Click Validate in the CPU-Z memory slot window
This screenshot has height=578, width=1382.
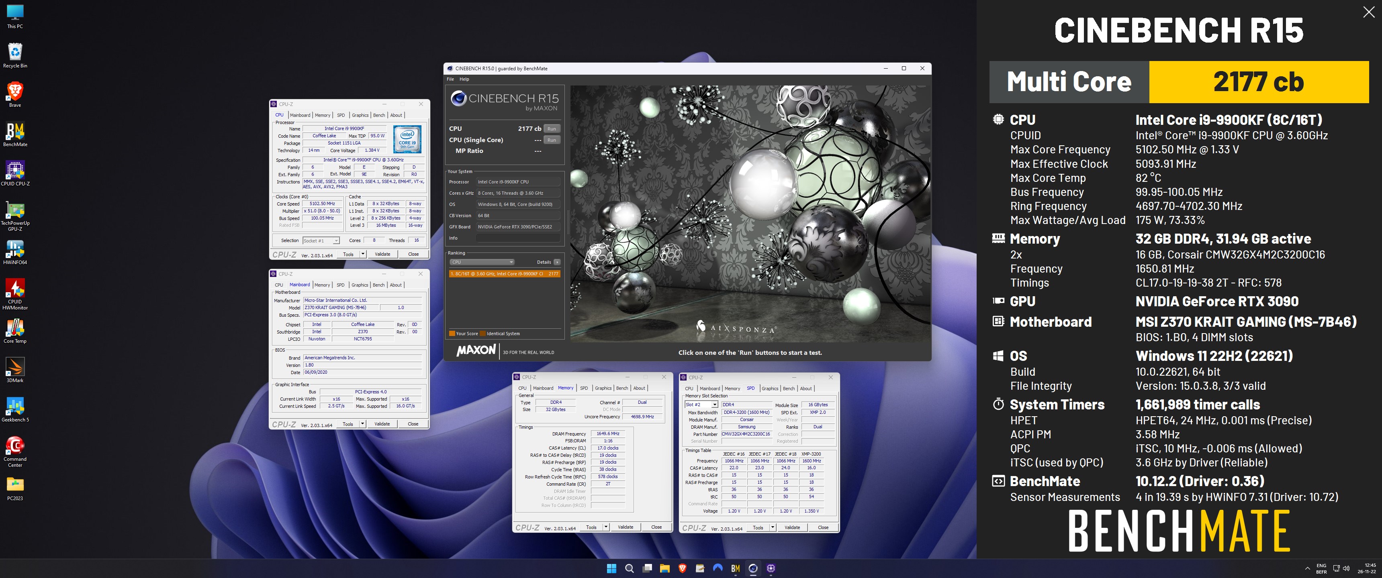(x=792, y=527)
